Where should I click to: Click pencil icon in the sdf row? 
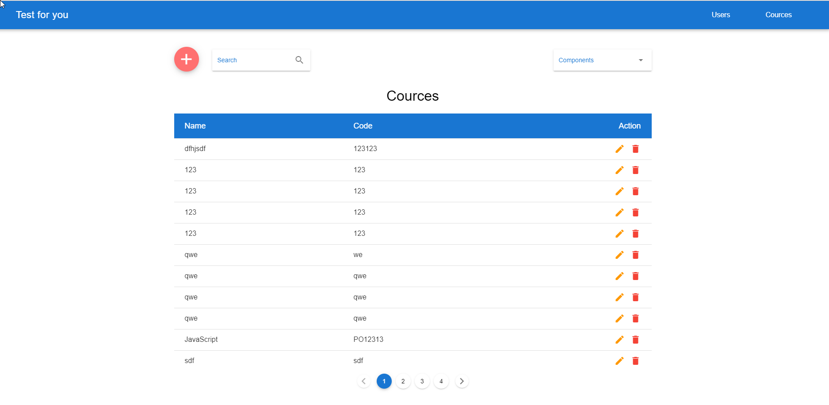619,361
